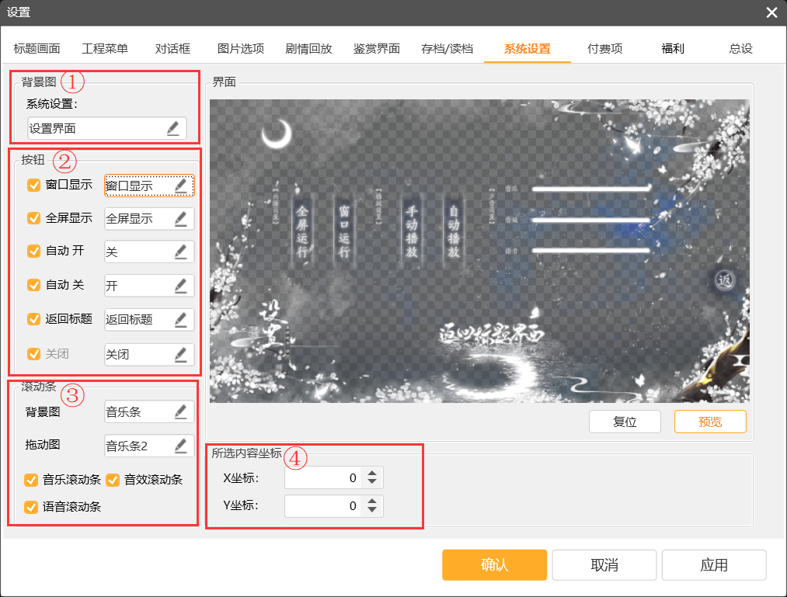
Task: Click the 确认 button
Action: 494,565
